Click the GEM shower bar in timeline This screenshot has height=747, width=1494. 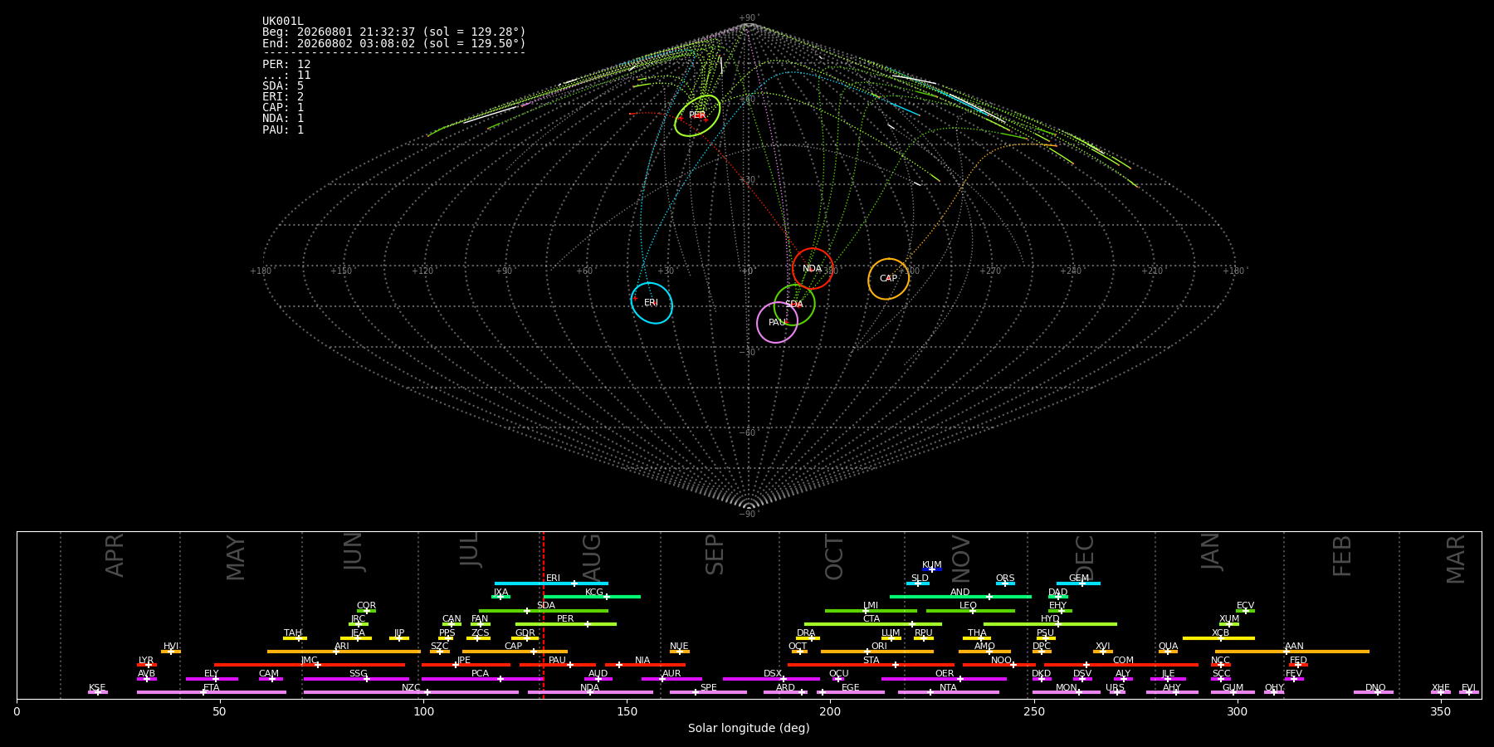click(1078, 583)
